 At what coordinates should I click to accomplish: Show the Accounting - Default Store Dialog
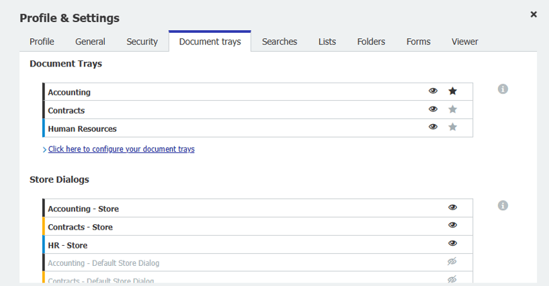click(x=452, y=263)
